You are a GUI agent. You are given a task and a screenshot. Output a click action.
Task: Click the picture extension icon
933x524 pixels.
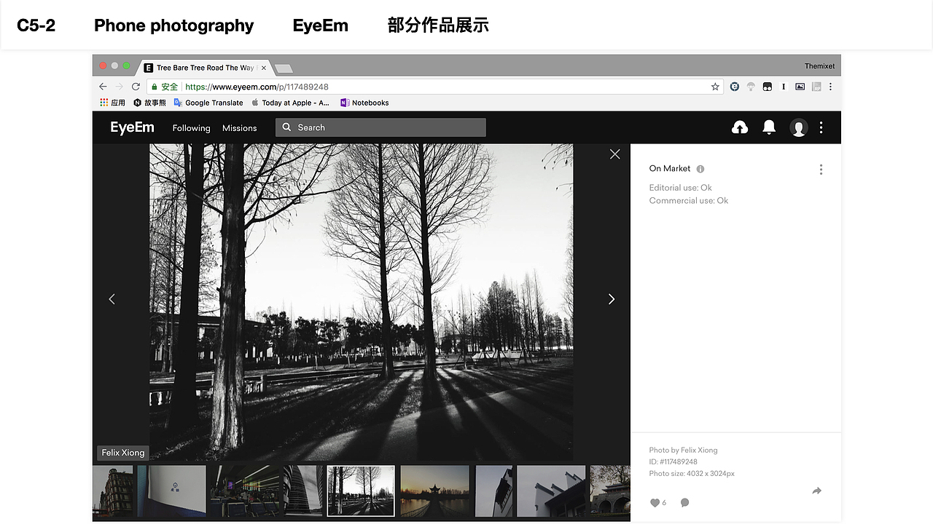(800, 87)
